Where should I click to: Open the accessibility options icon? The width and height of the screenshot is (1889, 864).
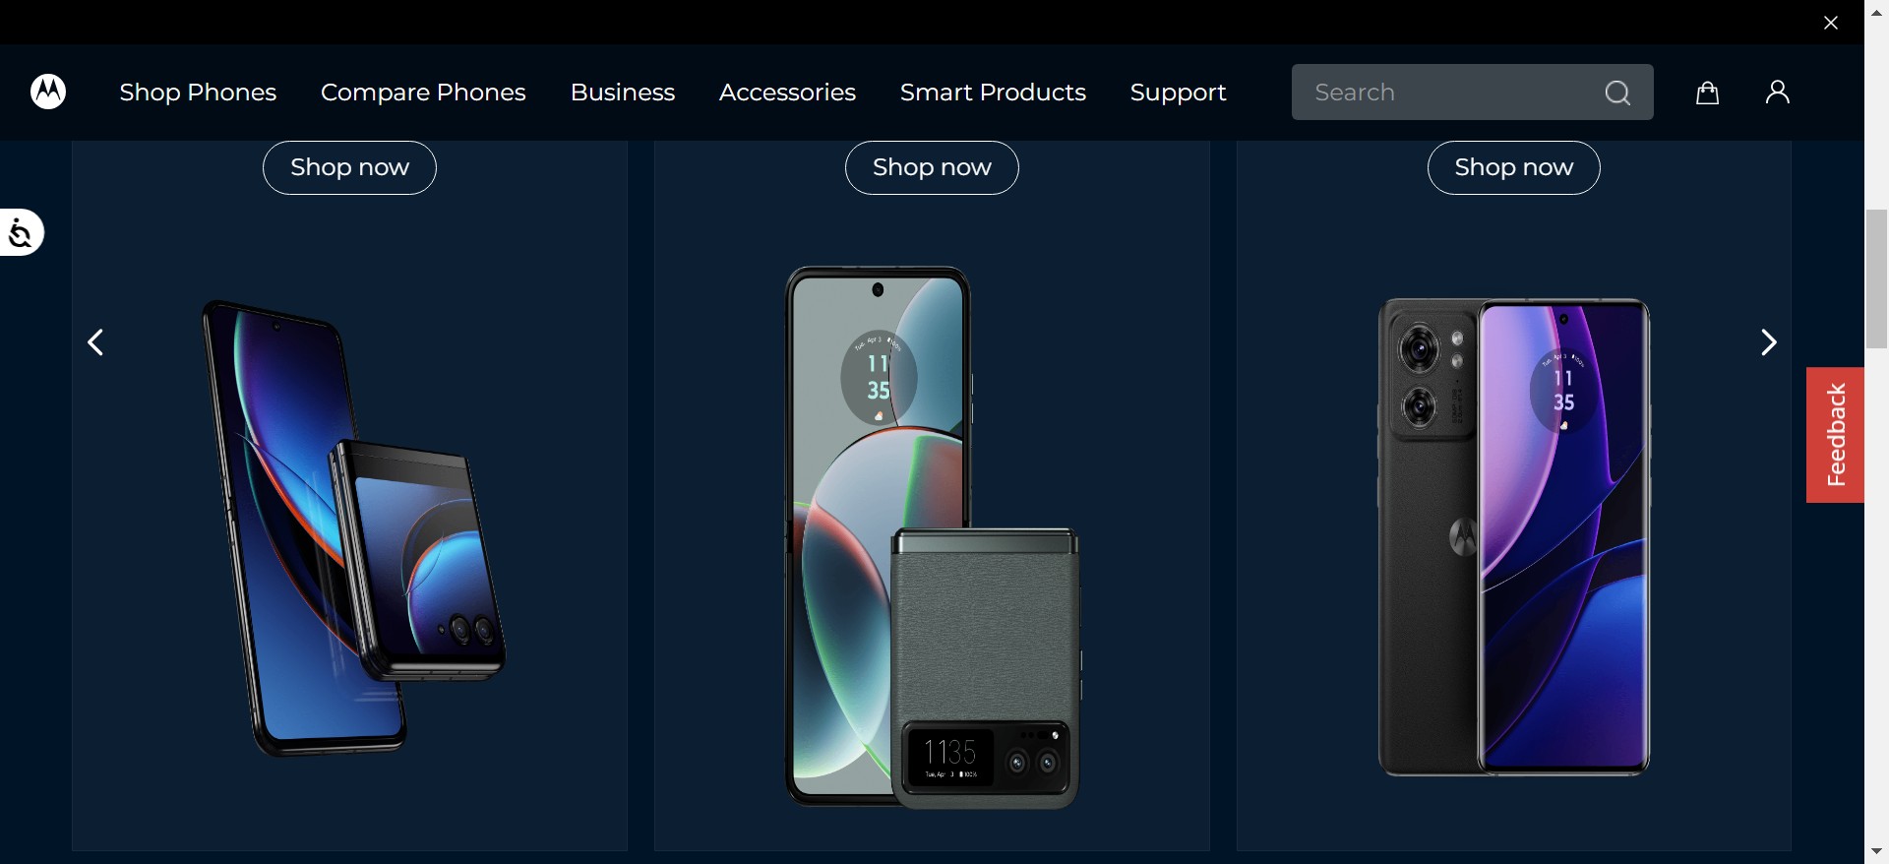21,233
